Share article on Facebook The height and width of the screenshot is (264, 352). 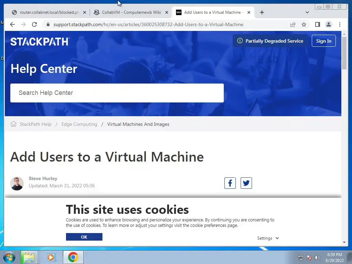point(230,183)
